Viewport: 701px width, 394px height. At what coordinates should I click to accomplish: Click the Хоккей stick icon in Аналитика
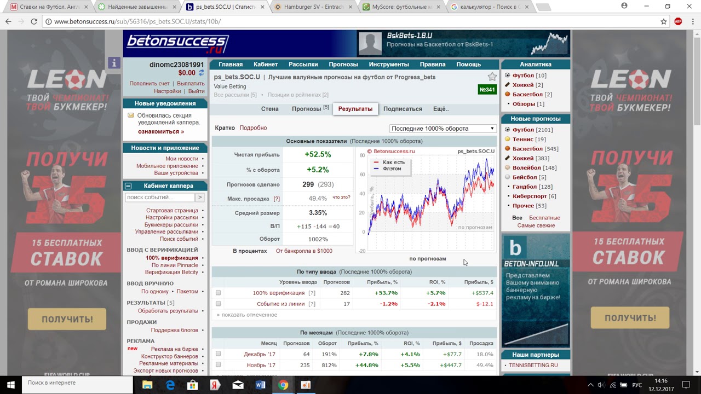click(508, 85)
